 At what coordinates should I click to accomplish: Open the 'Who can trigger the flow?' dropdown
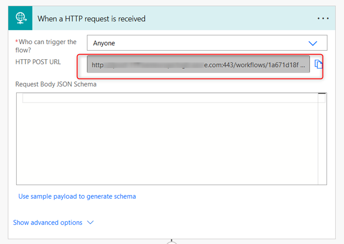click(x=207, y=43)
